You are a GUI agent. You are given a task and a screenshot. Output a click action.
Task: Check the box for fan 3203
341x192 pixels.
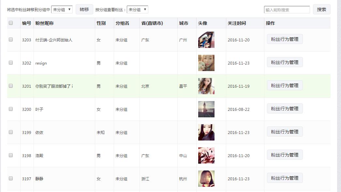pyautogui.click(x=11, y=39)
